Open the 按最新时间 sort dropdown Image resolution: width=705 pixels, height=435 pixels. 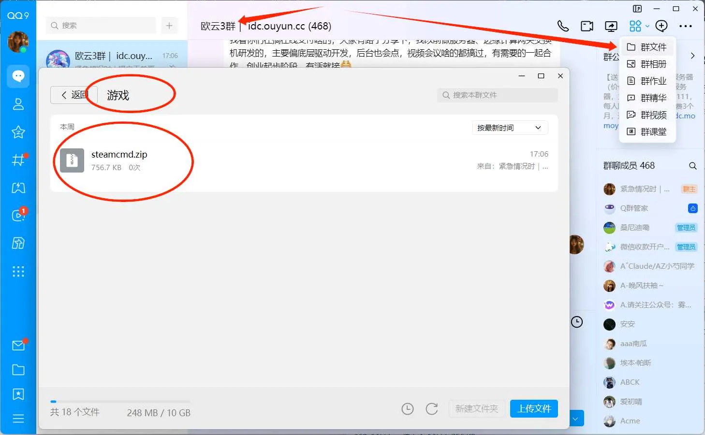pyautogui.click(x=510, y=128)
